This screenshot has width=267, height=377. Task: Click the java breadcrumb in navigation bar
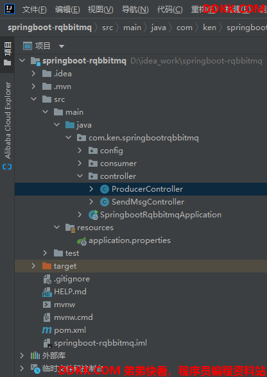(x=159, y=28)
